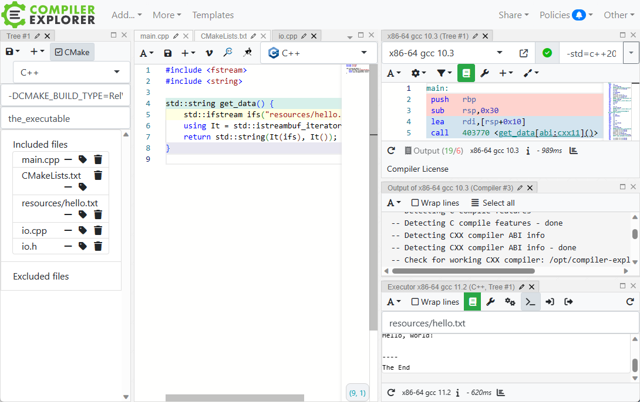Enable Vim mode in the main.cpp editor

[209, 53]
